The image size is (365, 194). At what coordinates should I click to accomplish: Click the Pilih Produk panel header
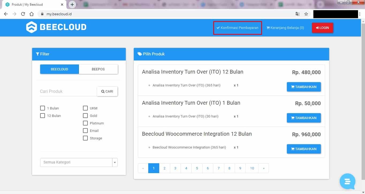click(231, 54)
